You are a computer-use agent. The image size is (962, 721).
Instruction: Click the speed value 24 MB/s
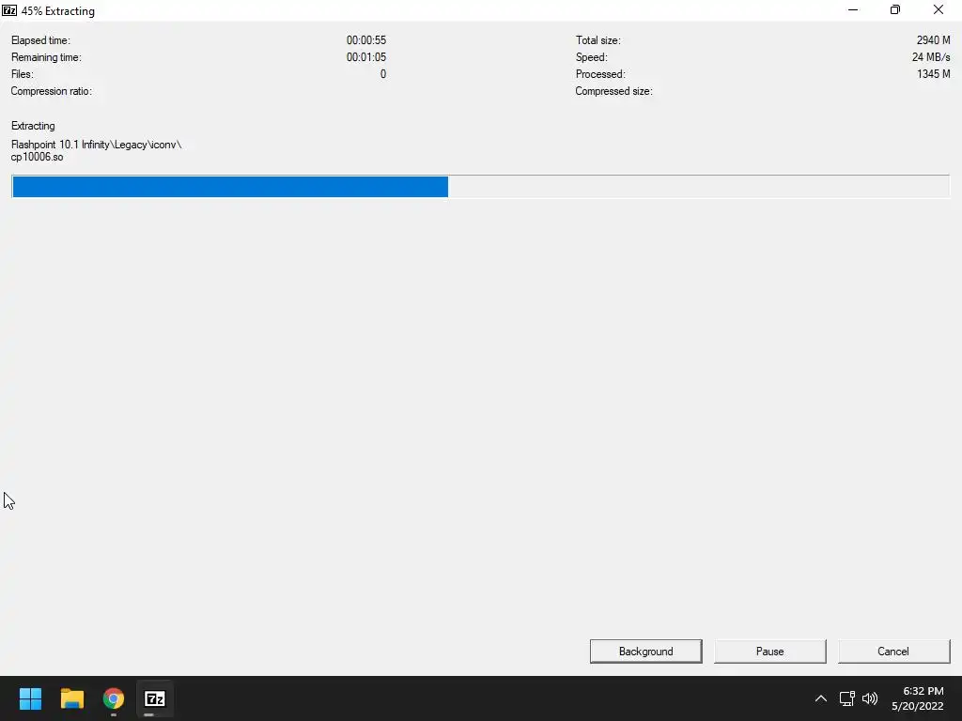coord(931,57)
